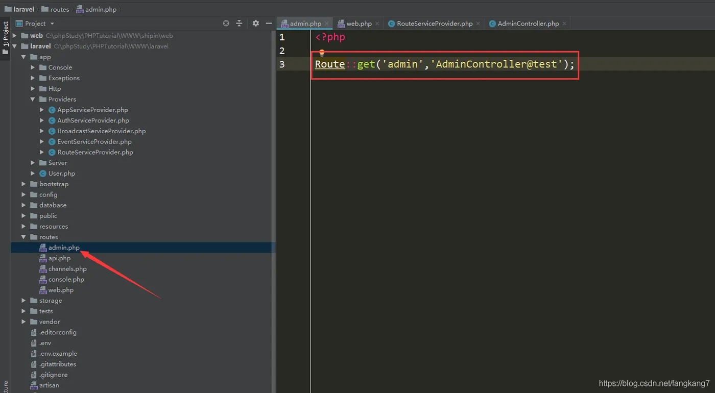Expand the Server folder
This screenshot has height=393, width=715.
(33, 163)
